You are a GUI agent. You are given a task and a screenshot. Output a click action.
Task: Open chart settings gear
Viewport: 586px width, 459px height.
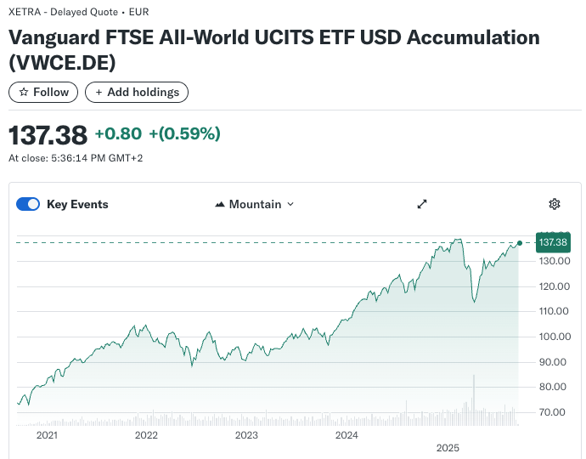555,204
